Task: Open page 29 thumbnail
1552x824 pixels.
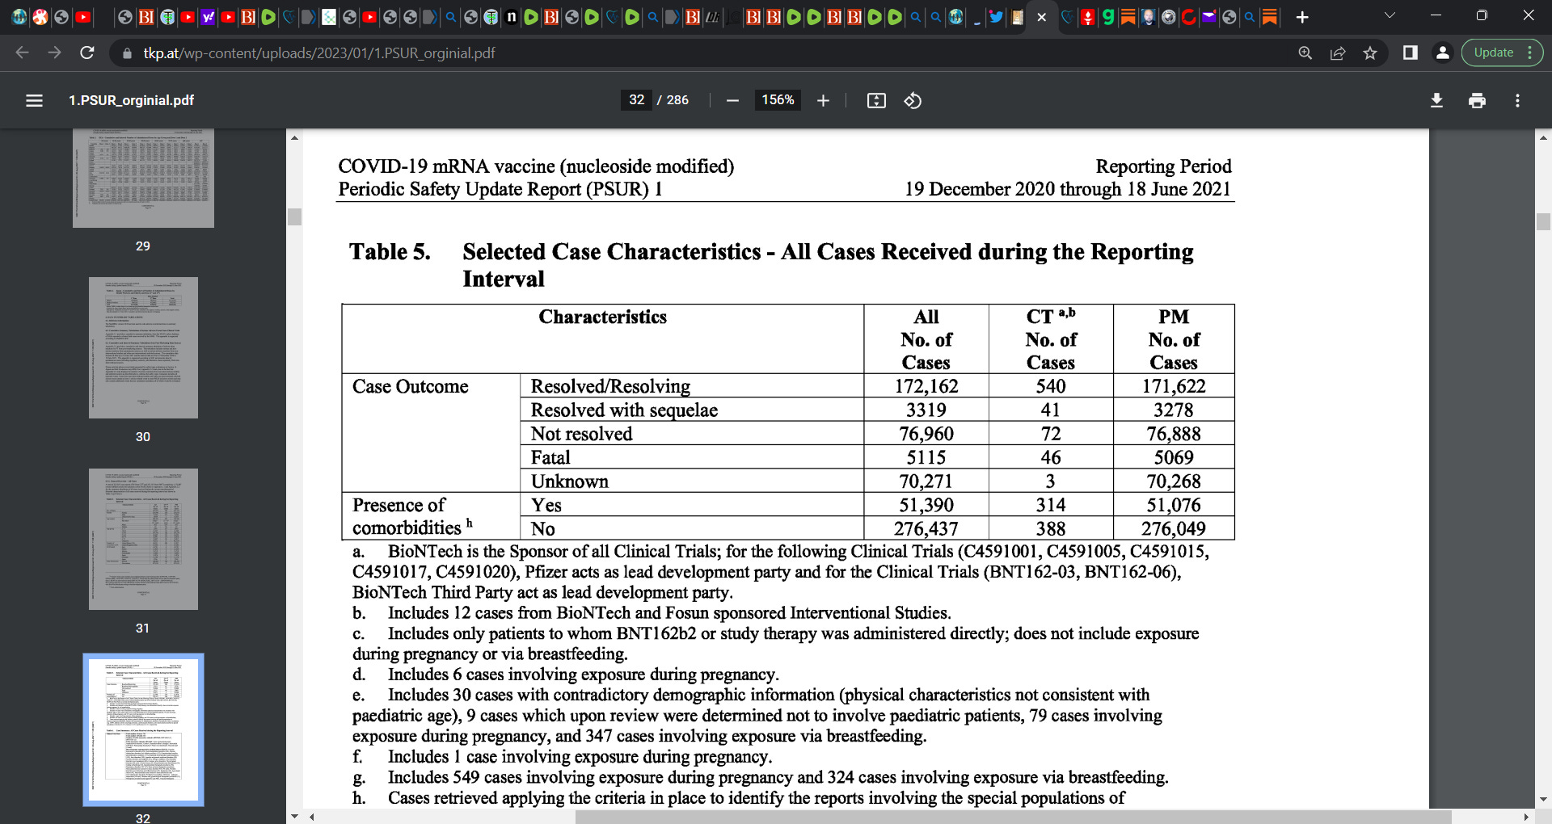Action: (x=143, y=178)
